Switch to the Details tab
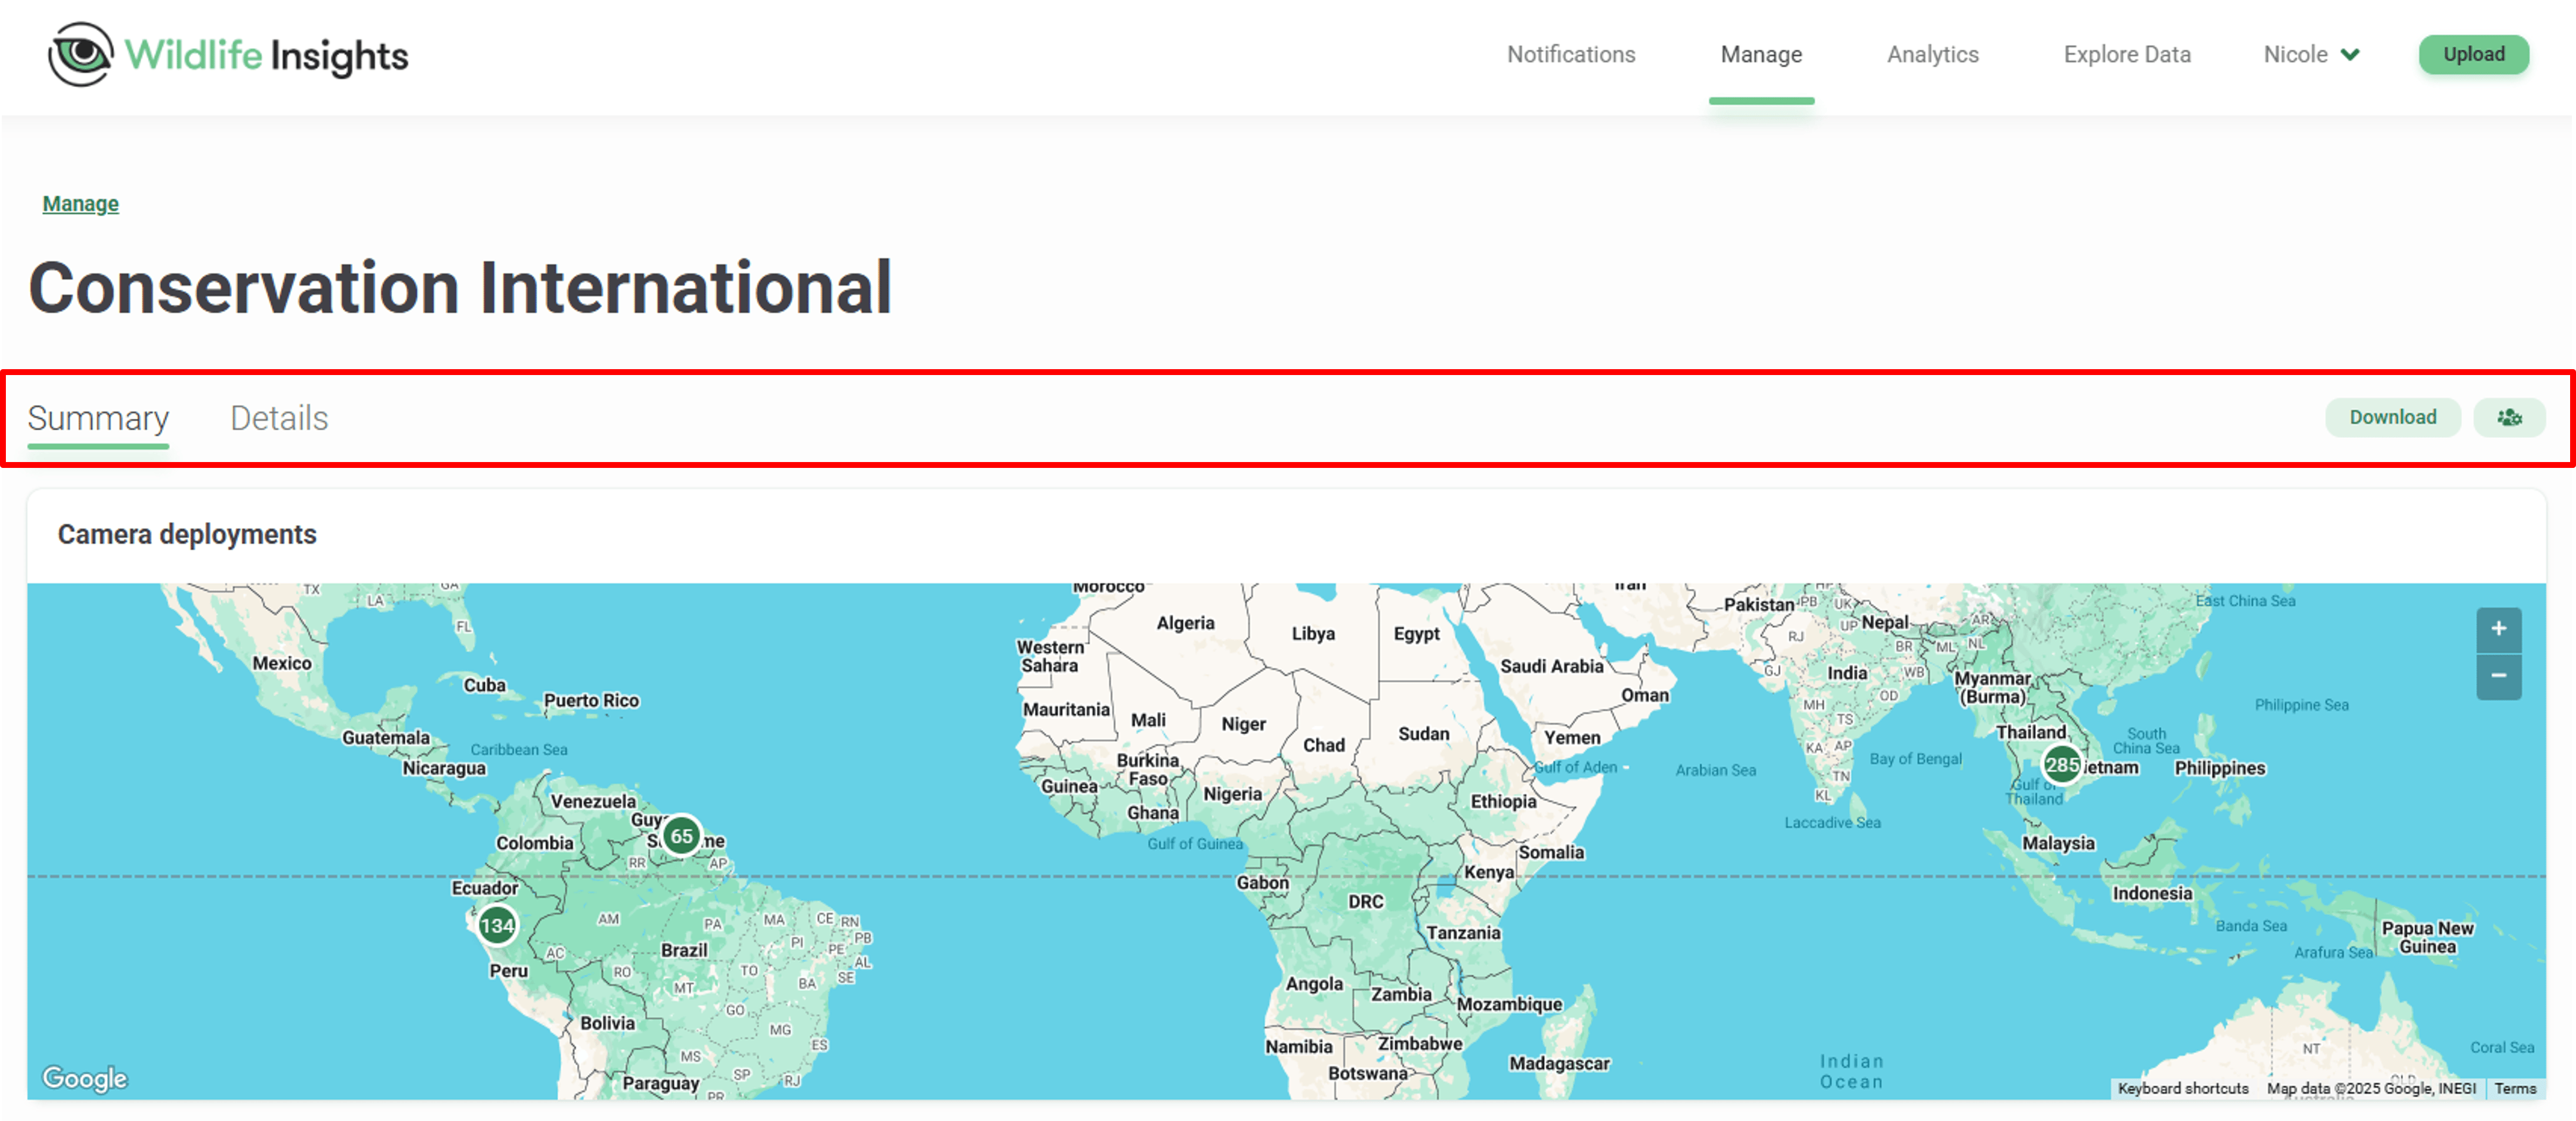The height and width of the screenshot is (1121, 2576). click(279, 419)
